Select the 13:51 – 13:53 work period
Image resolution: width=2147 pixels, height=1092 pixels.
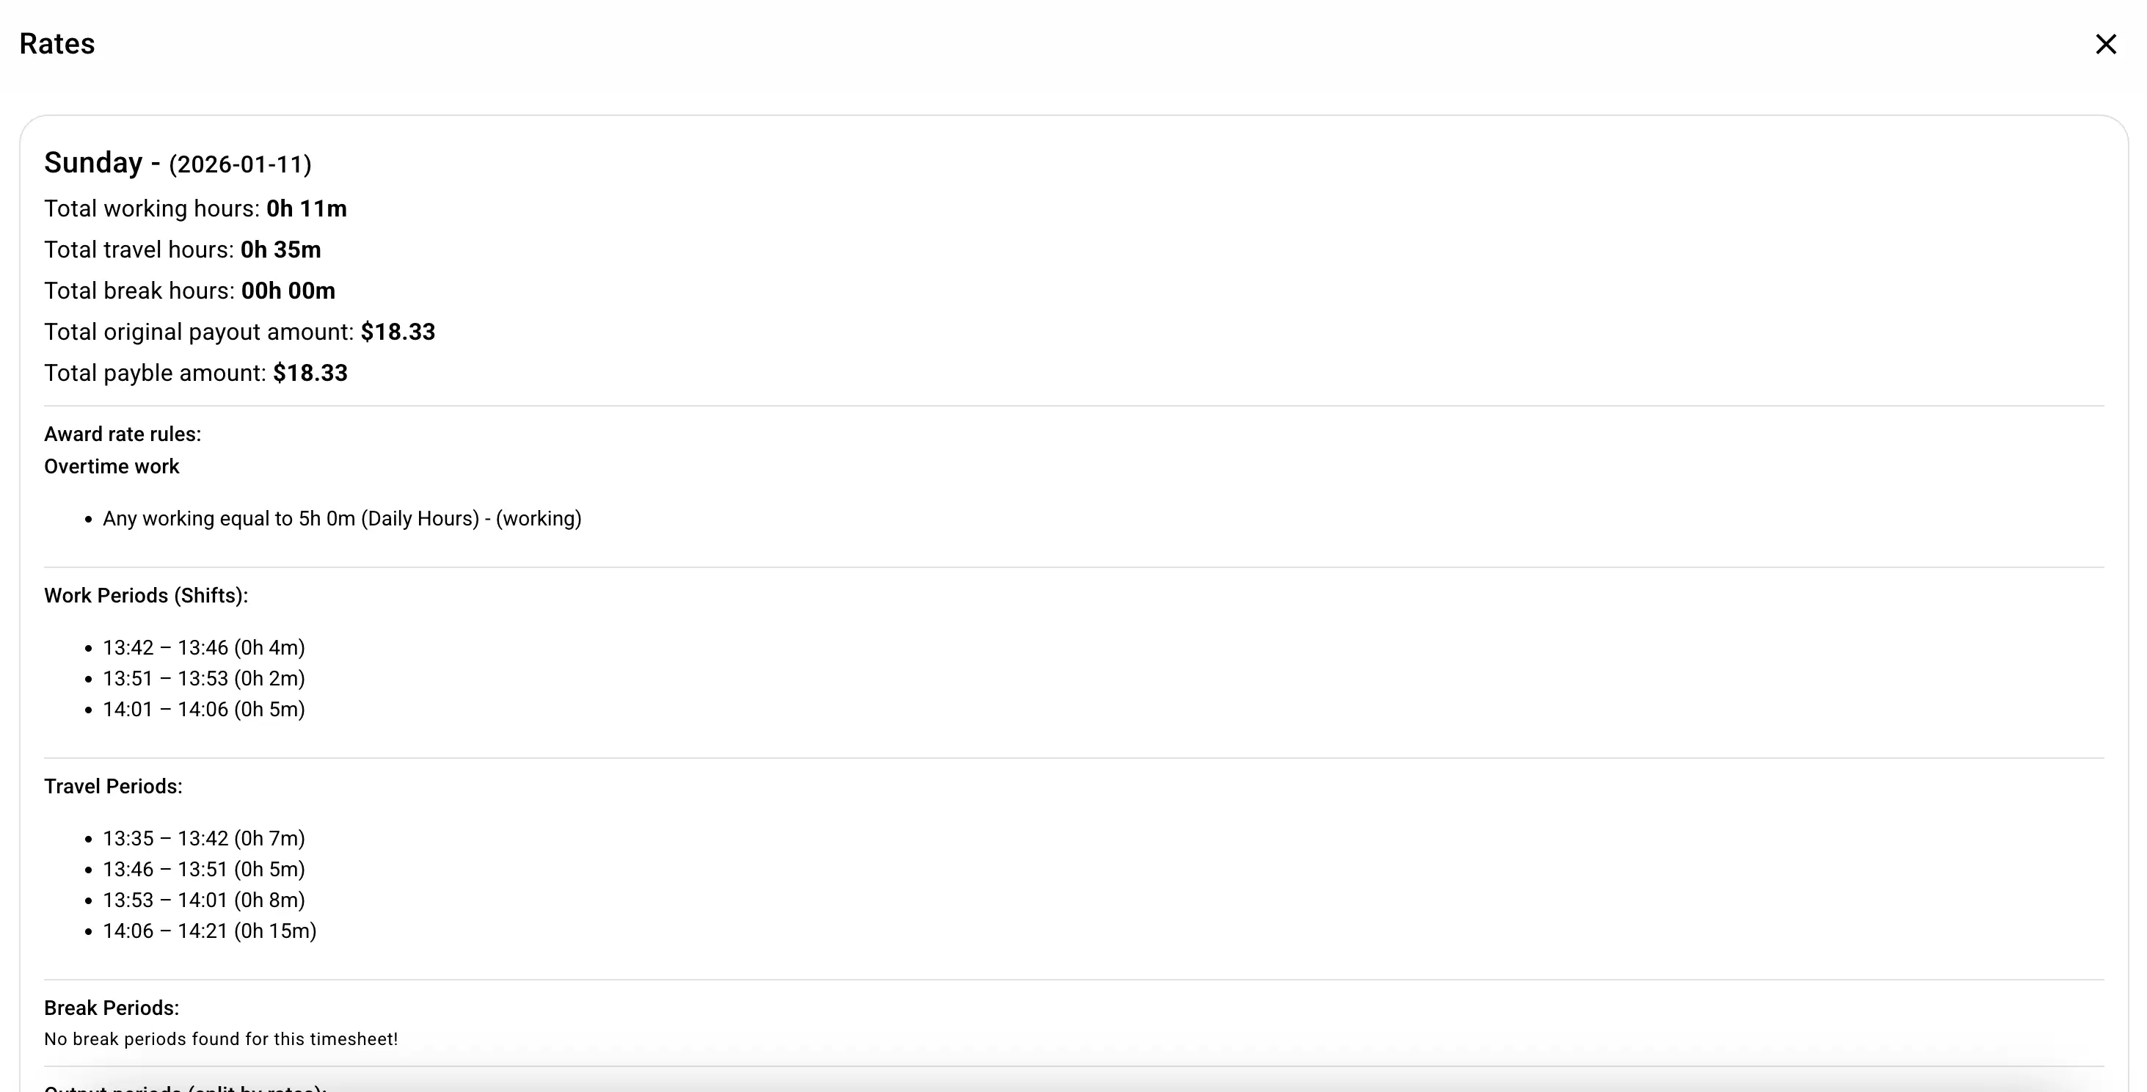pos(203,679)
